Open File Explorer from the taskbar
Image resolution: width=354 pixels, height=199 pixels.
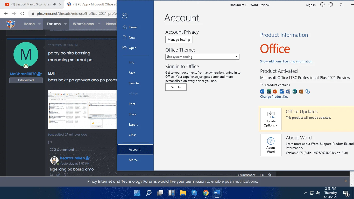point(183,193)
